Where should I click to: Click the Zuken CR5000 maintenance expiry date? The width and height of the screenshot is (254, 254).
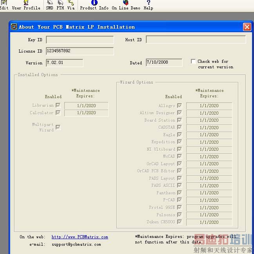pos(209,222)
